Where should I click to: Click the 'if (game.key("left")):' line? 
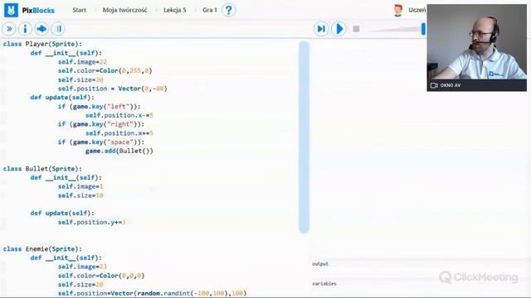(x=100, y=107)
